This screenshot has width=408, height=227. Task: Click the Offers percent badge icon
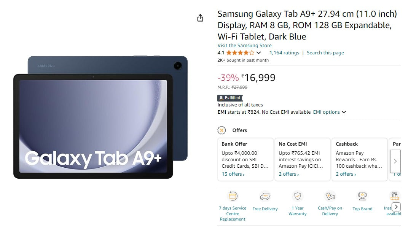(x=222, y=130)
